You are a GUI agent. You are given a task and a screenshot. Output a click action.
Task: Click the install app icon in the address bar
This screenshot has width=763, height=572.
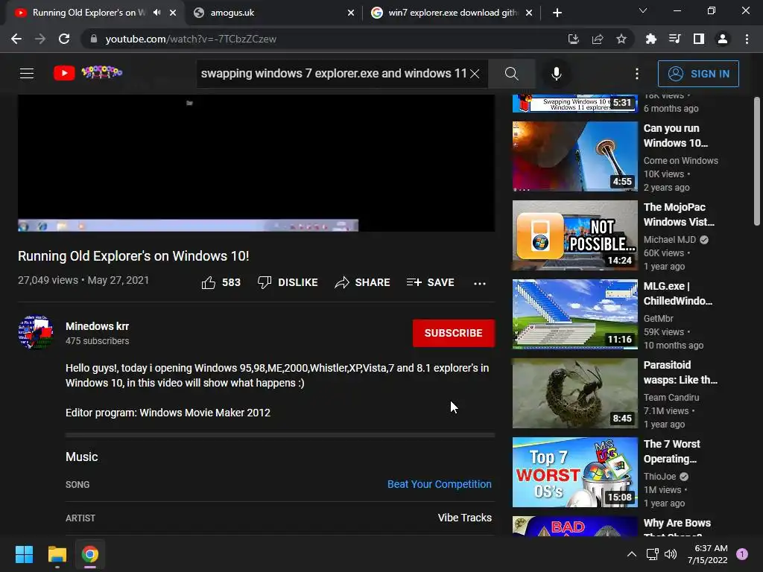tap(574, 39)
